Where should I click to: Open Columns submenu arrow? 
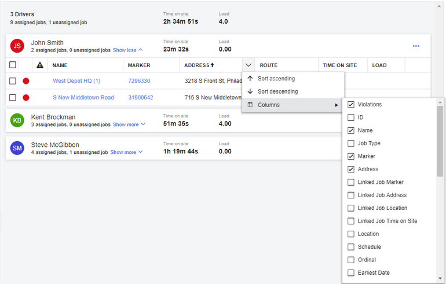tap(337, 105)
